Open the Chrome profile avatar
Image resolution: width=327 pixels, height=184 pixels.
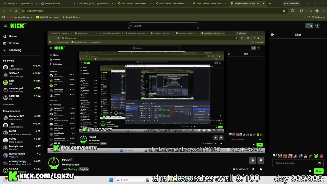pos(317,11)
